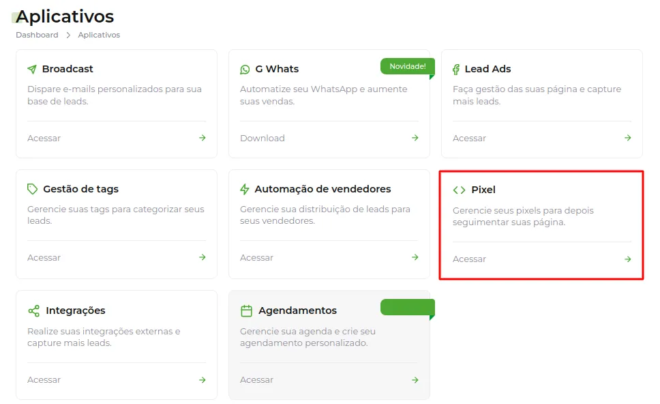
Task: Click the arrow in Automação de vendedores card
Action: point(415,257)
